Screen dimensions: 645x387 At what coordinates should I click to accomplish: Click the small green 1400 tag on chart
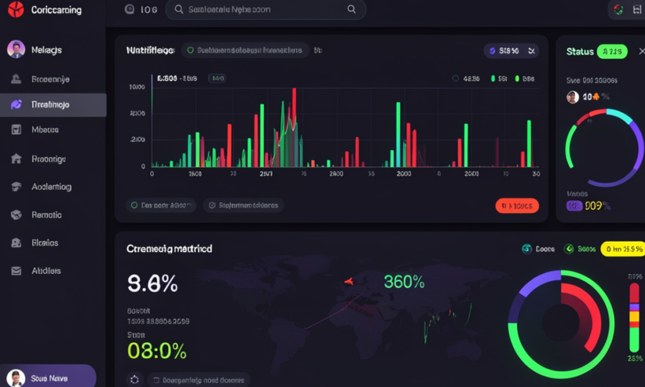217,78
